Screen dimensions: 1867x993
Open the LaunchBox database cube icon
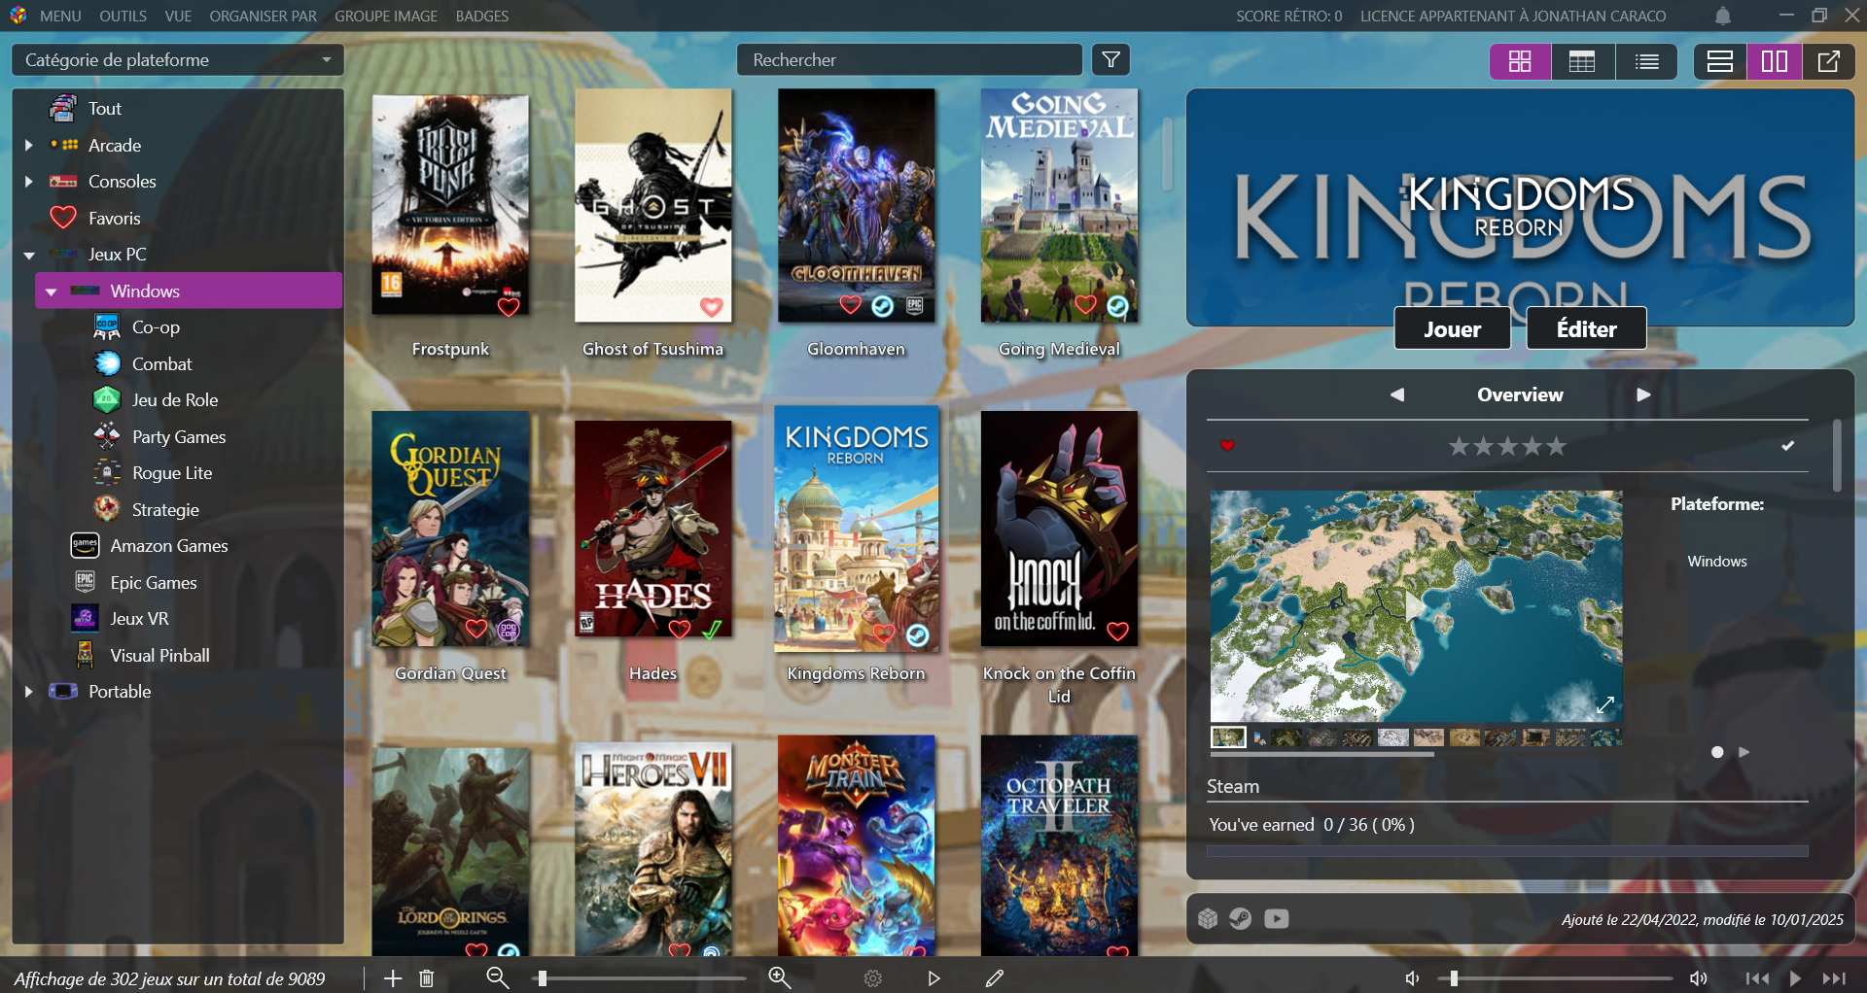pyautogui.click(x=1208, y=918)
